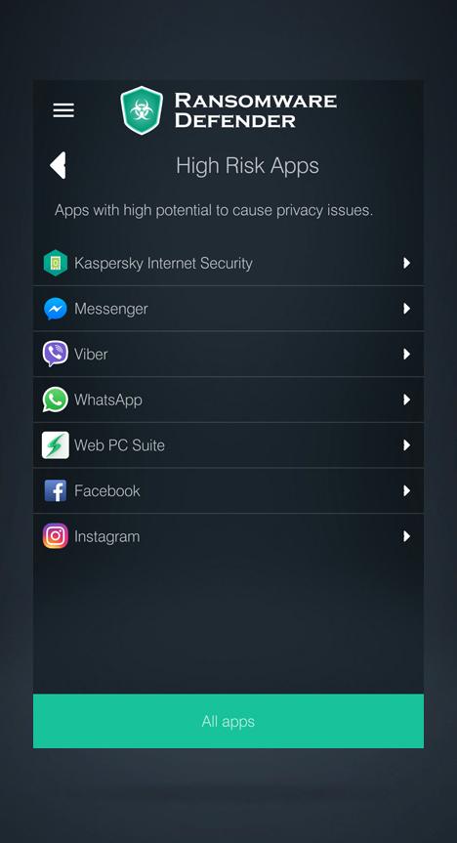The height and width of the screenshot is (843, 457).
Task: Select the High Risk Apps heading
Action: (247, 166)
